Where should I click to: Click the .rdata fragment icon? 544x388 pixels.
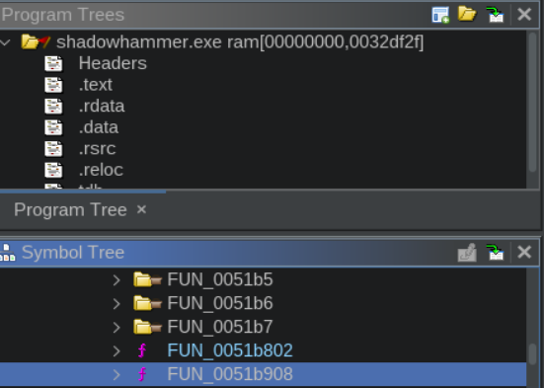[x=53, y=107]
